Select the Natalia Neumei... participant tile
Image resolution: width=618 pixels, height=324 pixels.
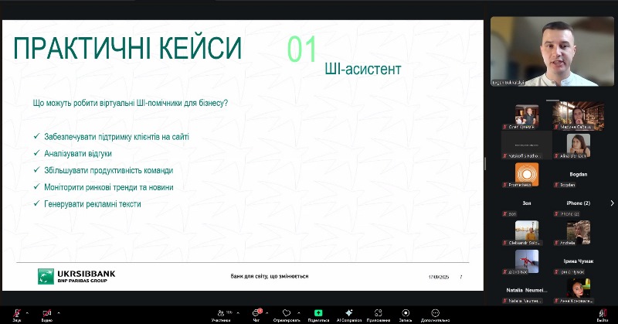click(x=527, y=290)
